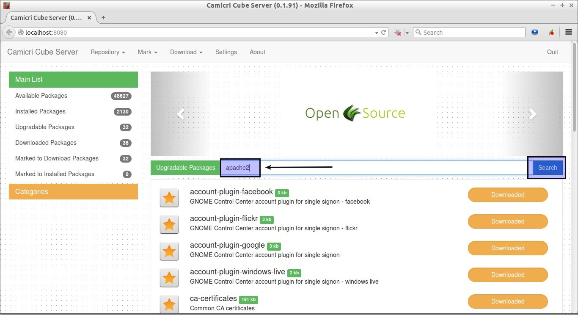
Task: Click the red-green toolbar extension icon
Action: pos(551,32)
